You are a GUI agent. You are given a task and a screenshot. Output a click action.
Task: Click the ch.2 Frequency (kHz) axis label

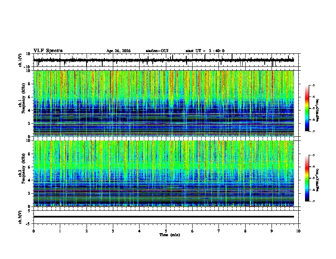[22, 174]
